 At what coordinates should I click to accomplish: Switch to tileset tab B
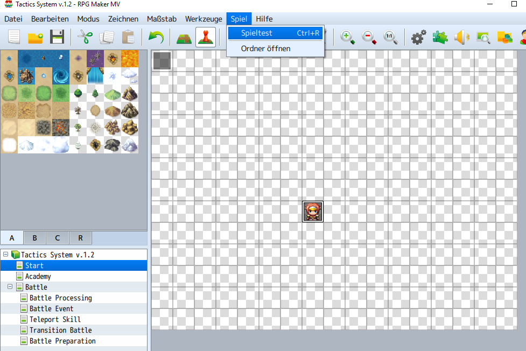tap(35, 238)
